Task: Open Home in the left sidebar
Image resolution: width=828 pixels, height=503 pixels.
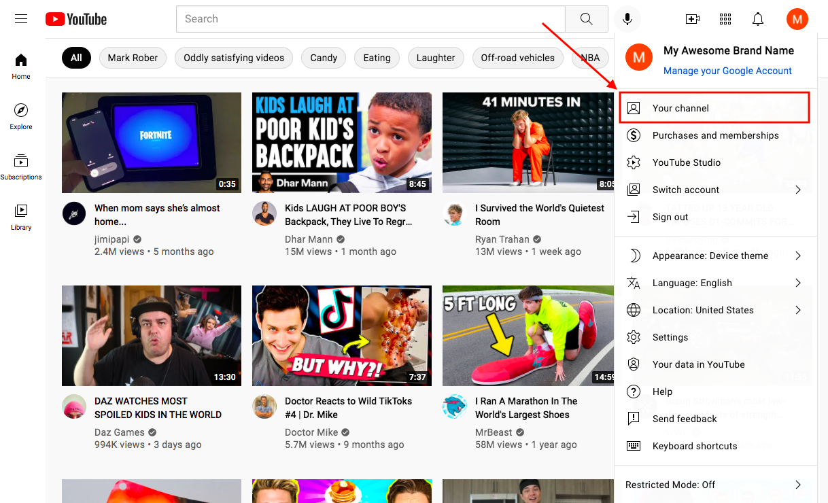Action: (21, 66)
